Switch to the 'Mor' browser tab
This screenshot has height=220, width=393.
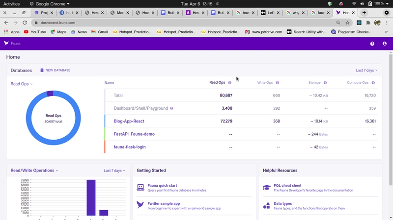click(x=119, y=13)
